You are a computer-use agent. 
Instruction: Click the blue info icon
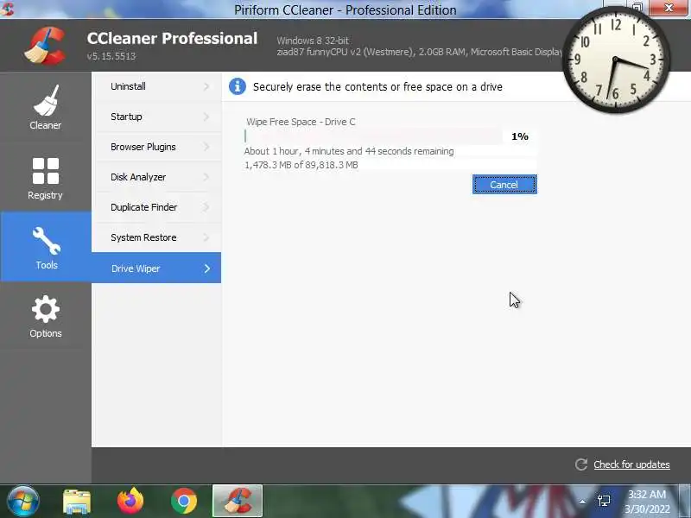237,86
